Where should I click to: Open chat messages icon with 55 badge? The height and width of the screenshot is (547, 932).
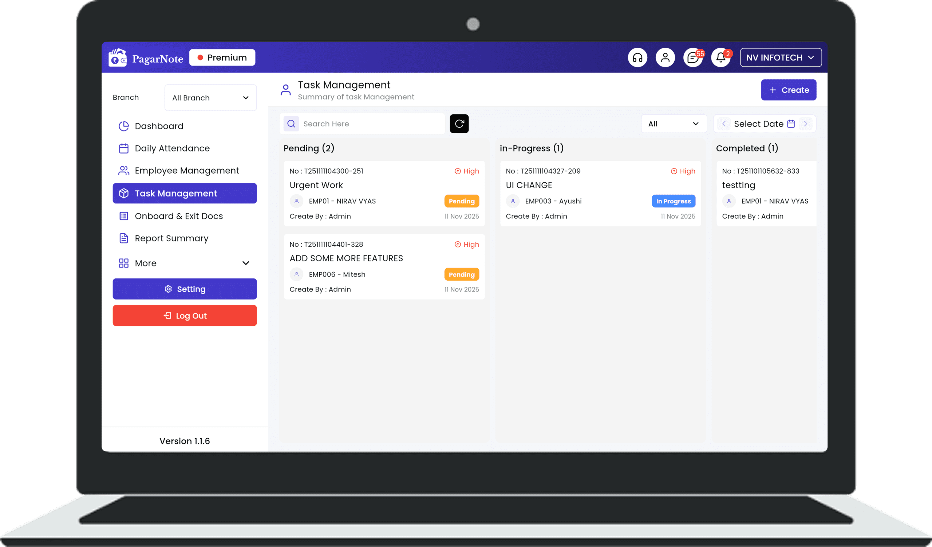(693, 58)
